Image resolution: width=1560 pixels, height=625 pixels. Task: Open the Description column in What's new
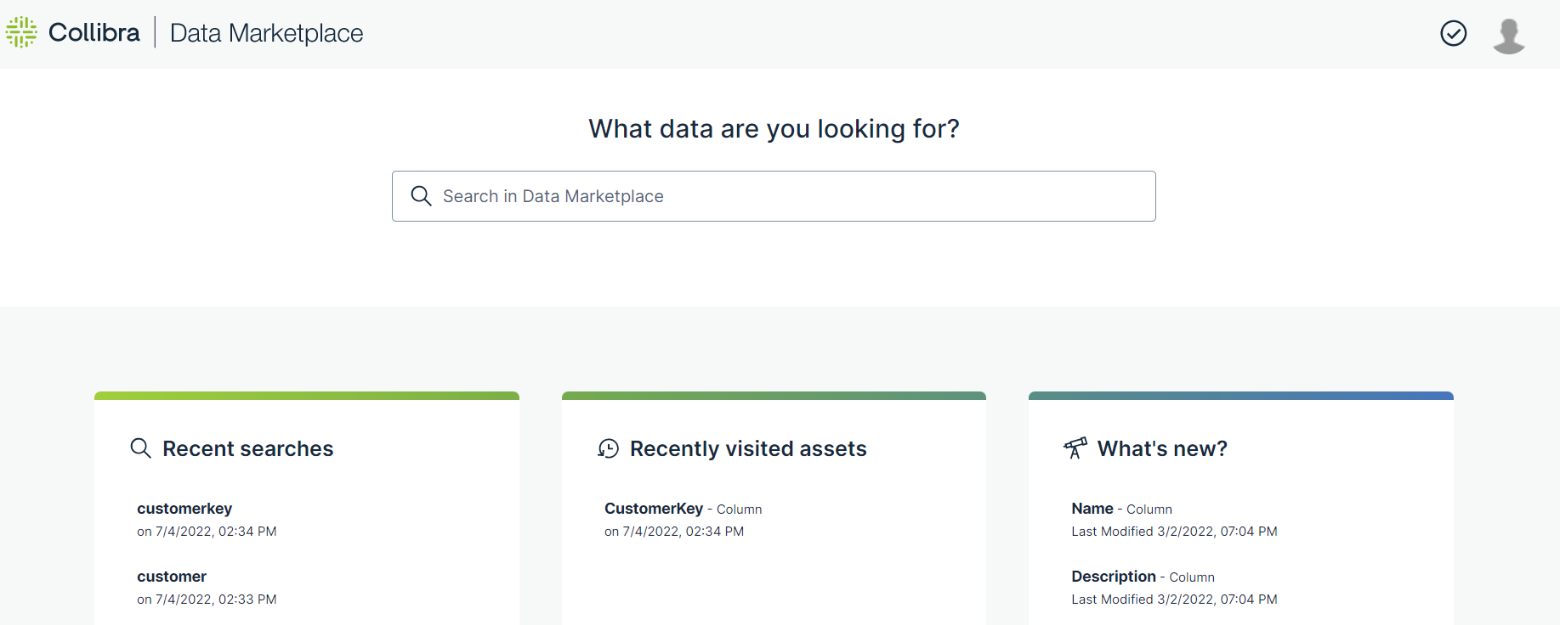1113,577
